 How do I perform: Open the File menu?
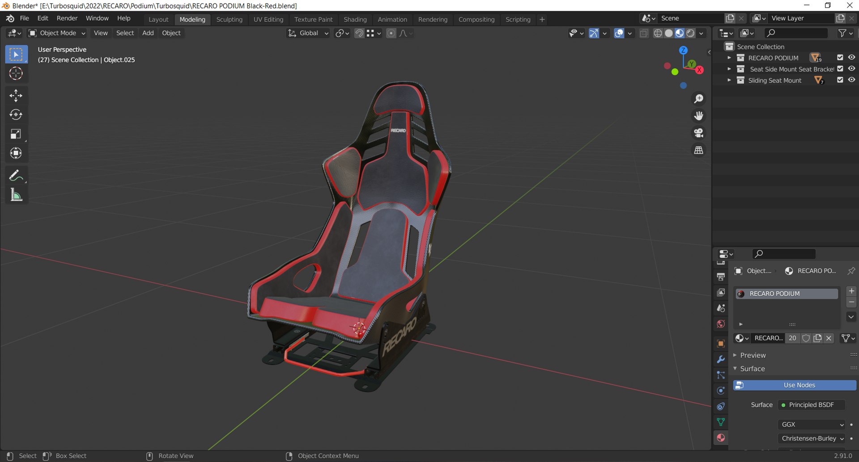click(25, 18)
